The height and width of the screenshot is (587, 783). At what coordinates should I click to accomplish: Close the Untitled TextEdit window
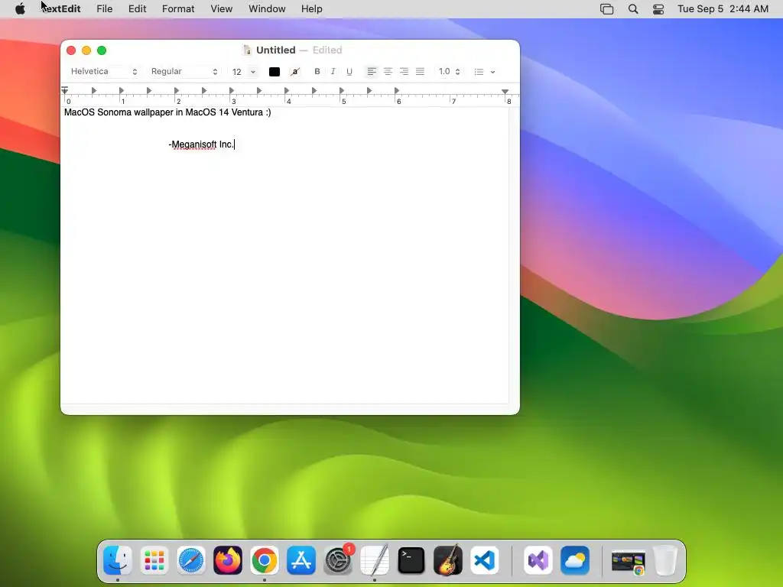point(71,50)
